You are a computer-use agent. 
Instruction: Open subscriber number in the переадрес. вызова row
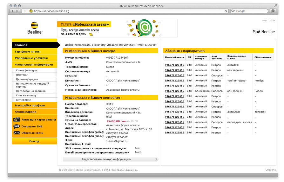(x=174, y=122)
